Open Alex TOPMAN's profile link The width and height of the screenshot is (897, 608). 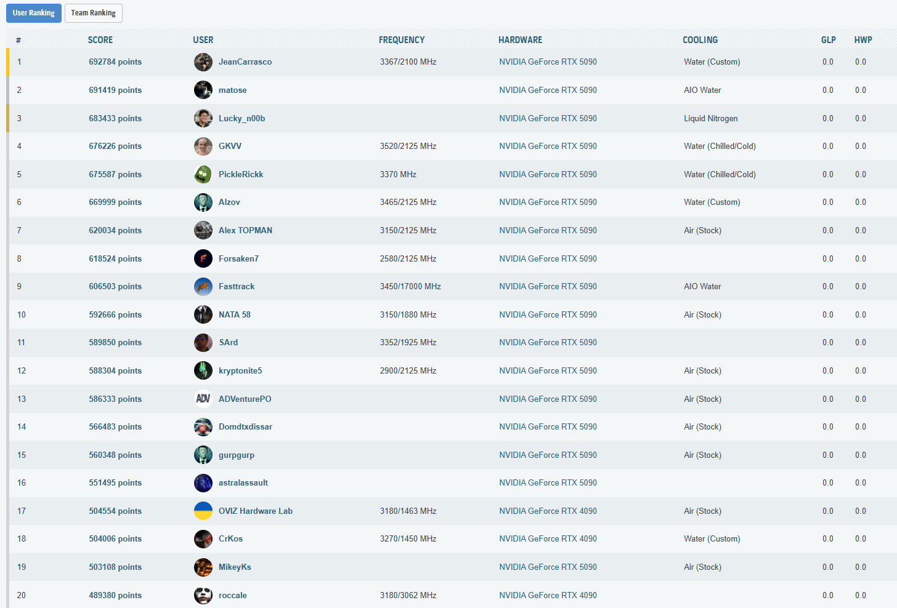[x=245, y=231]
